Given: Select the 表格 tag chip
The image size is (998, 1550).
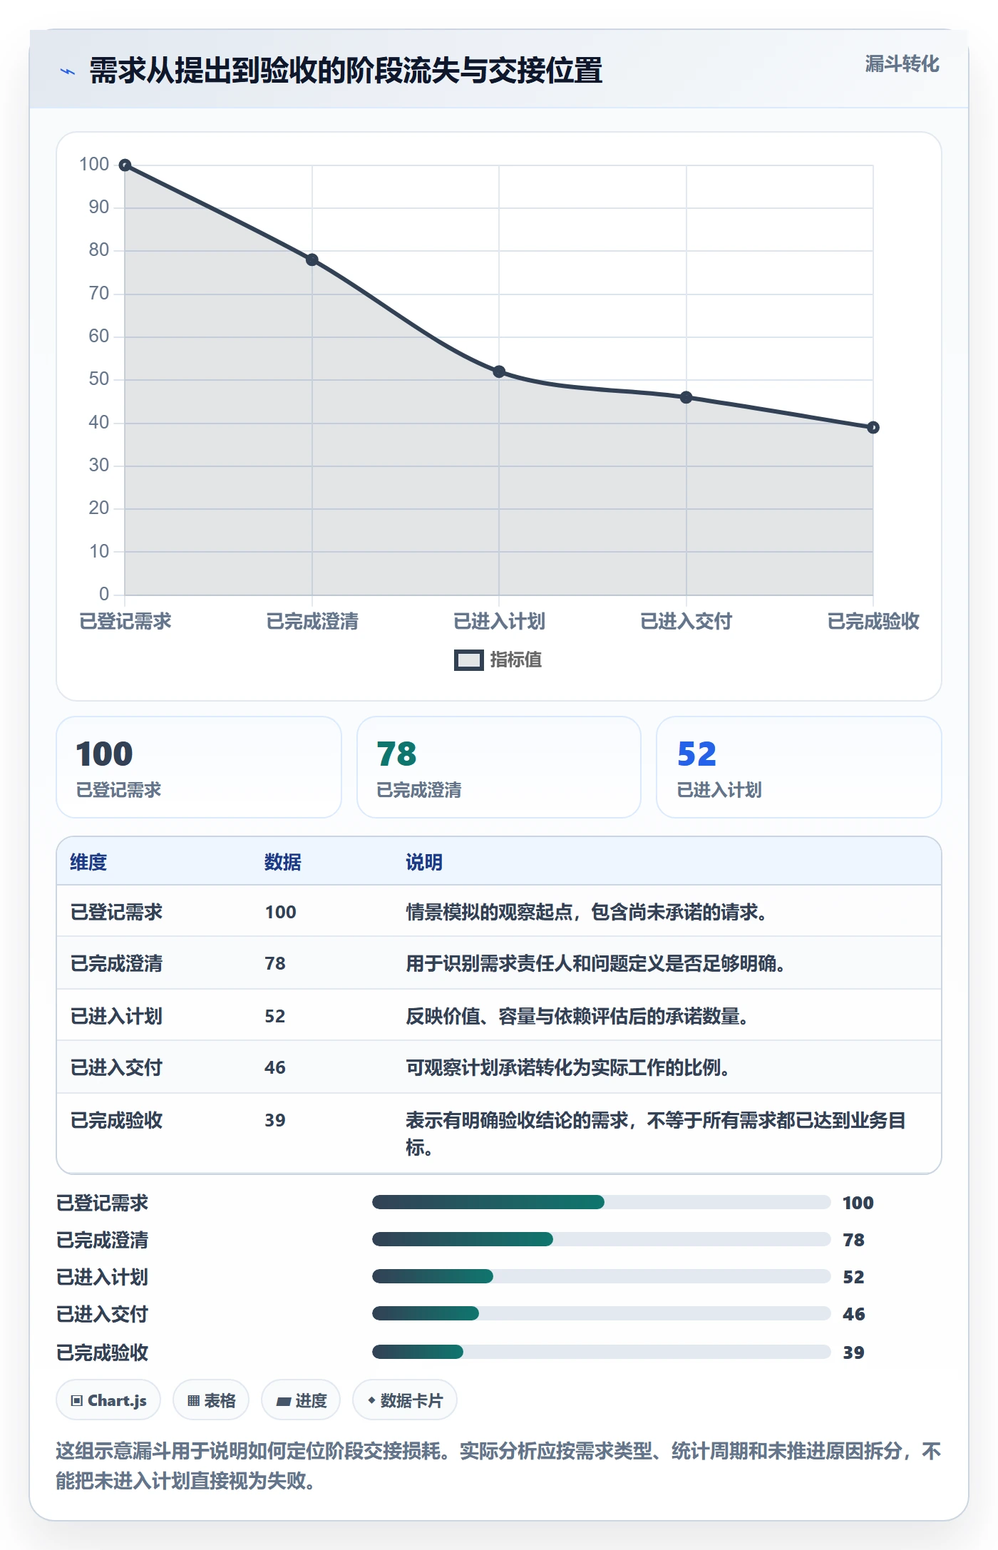Looking at the screenshot, I should [x=211, y=1400].
